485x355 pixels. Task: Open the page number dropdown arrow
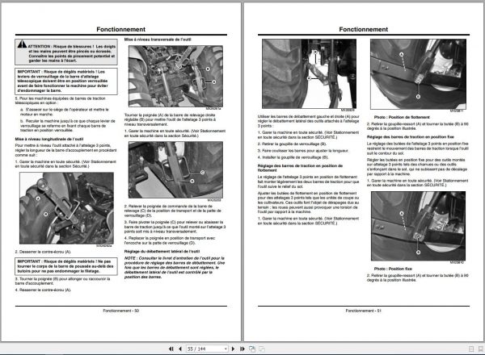pyautogui.click(x=226, y=349)
